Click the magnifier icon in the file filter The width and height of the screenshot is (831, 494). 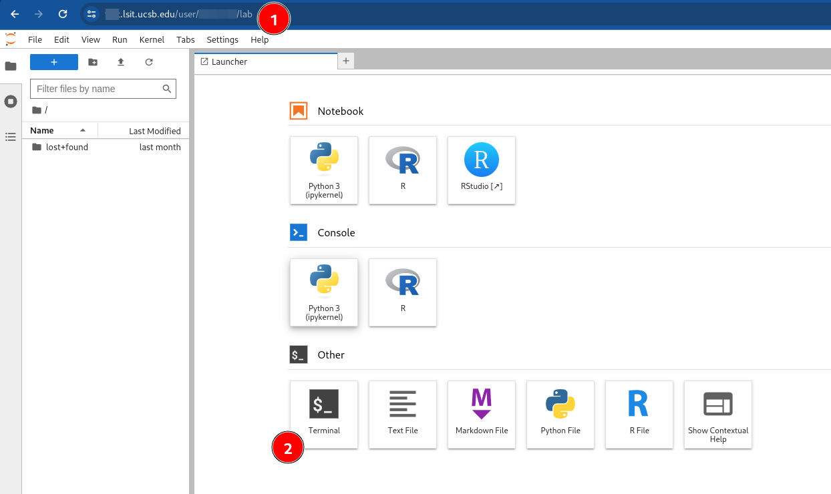(167, 89)
